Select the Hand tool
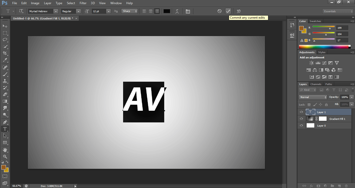355x188 pixels. pyautogui.click(x=5, y=150)
